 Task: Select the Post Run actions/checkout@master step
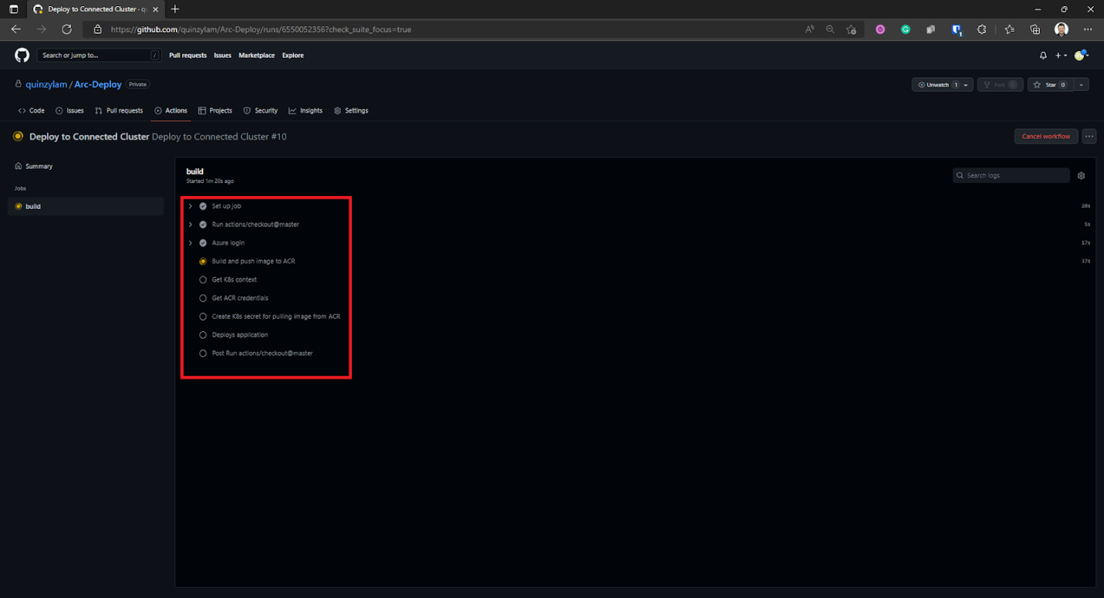point(262,353)
